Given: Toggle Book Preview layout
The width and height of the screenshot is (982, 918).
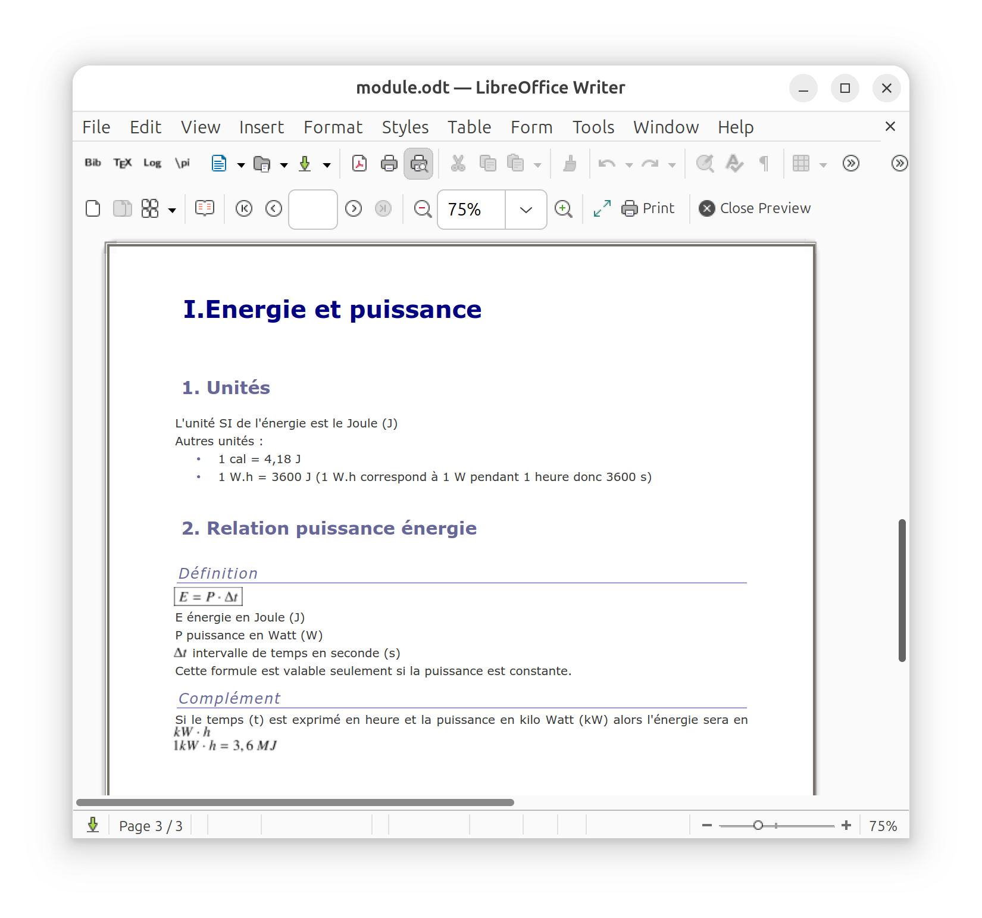Looking at the screenshot, I should coord(205,208).
